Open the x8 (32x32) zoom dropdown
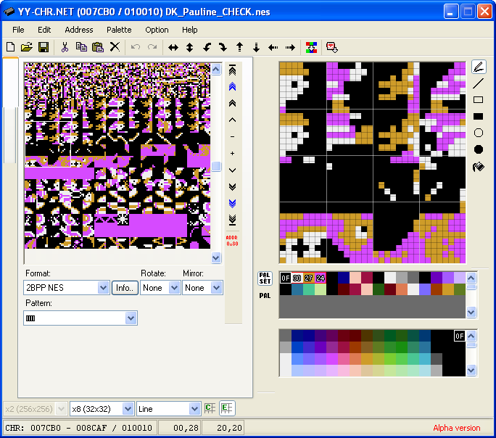 [102, 409]
